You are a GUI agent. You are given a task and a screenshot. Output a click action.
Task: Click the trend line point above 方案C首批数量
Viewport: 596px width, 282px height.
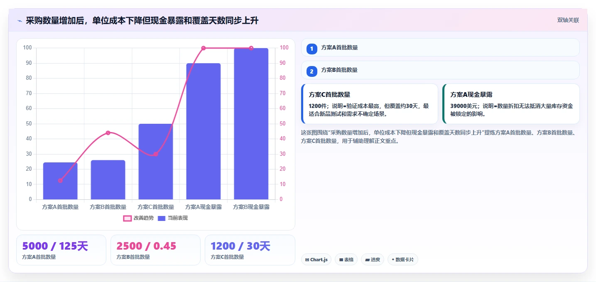[156, 154]
